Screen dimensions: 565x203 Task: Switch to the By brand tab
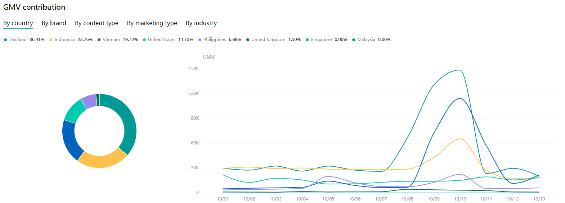click(54, 23)
